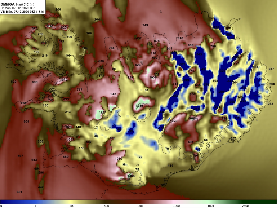Viewport: 277px width, 208px height.
Task: Click the 507 ocean value
Action: pos(20,156)
